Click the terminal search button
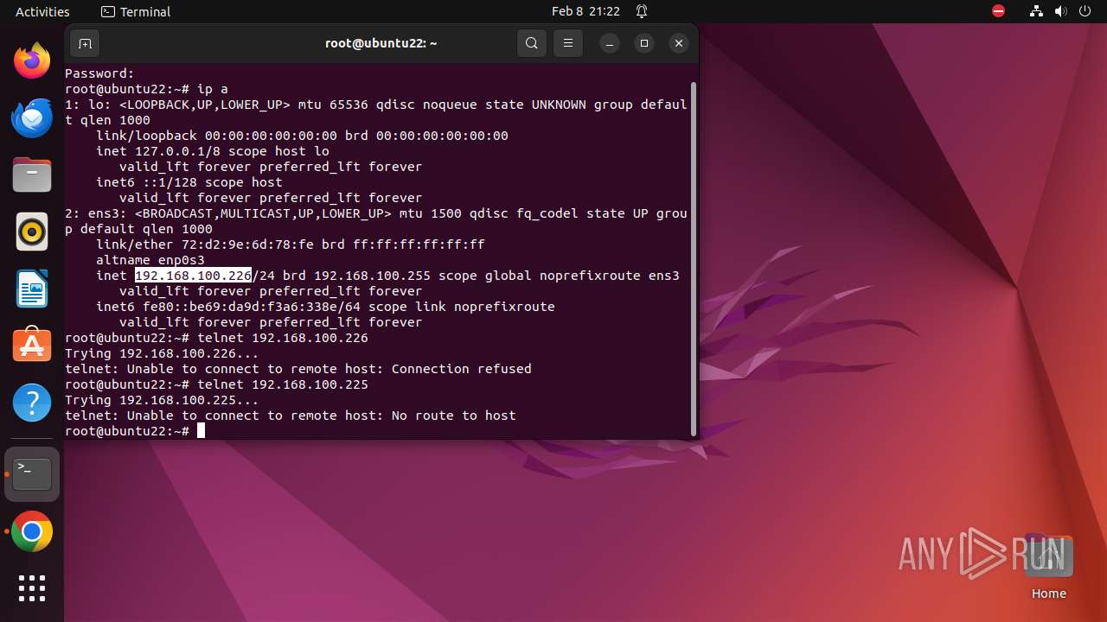The image size is (1107, 622). (x=532, y=43)
